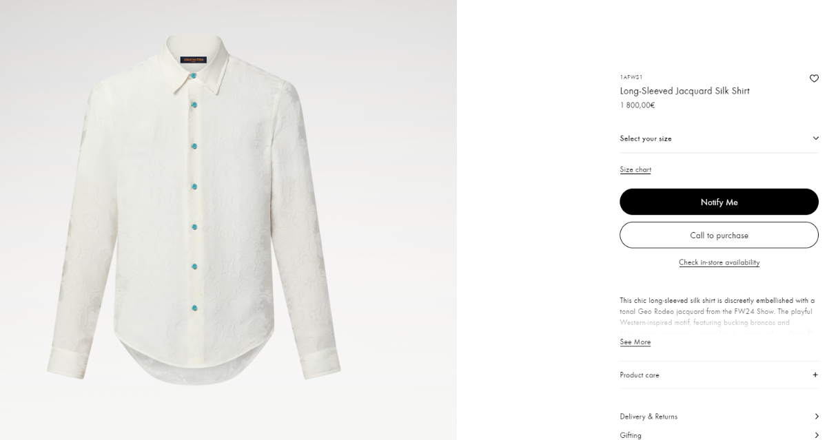827x440 pixels.
Task: Add shirt to wishlist with heart icon
Action: (x=814, y=78)
